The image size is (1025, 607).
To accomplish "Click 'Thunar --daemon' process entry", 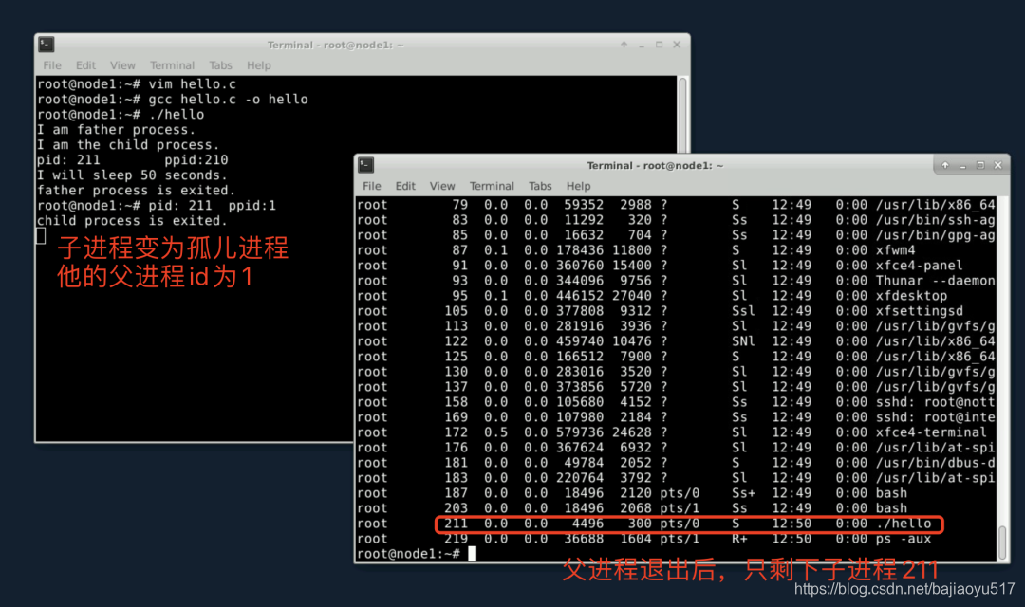I will pos(936,281).
